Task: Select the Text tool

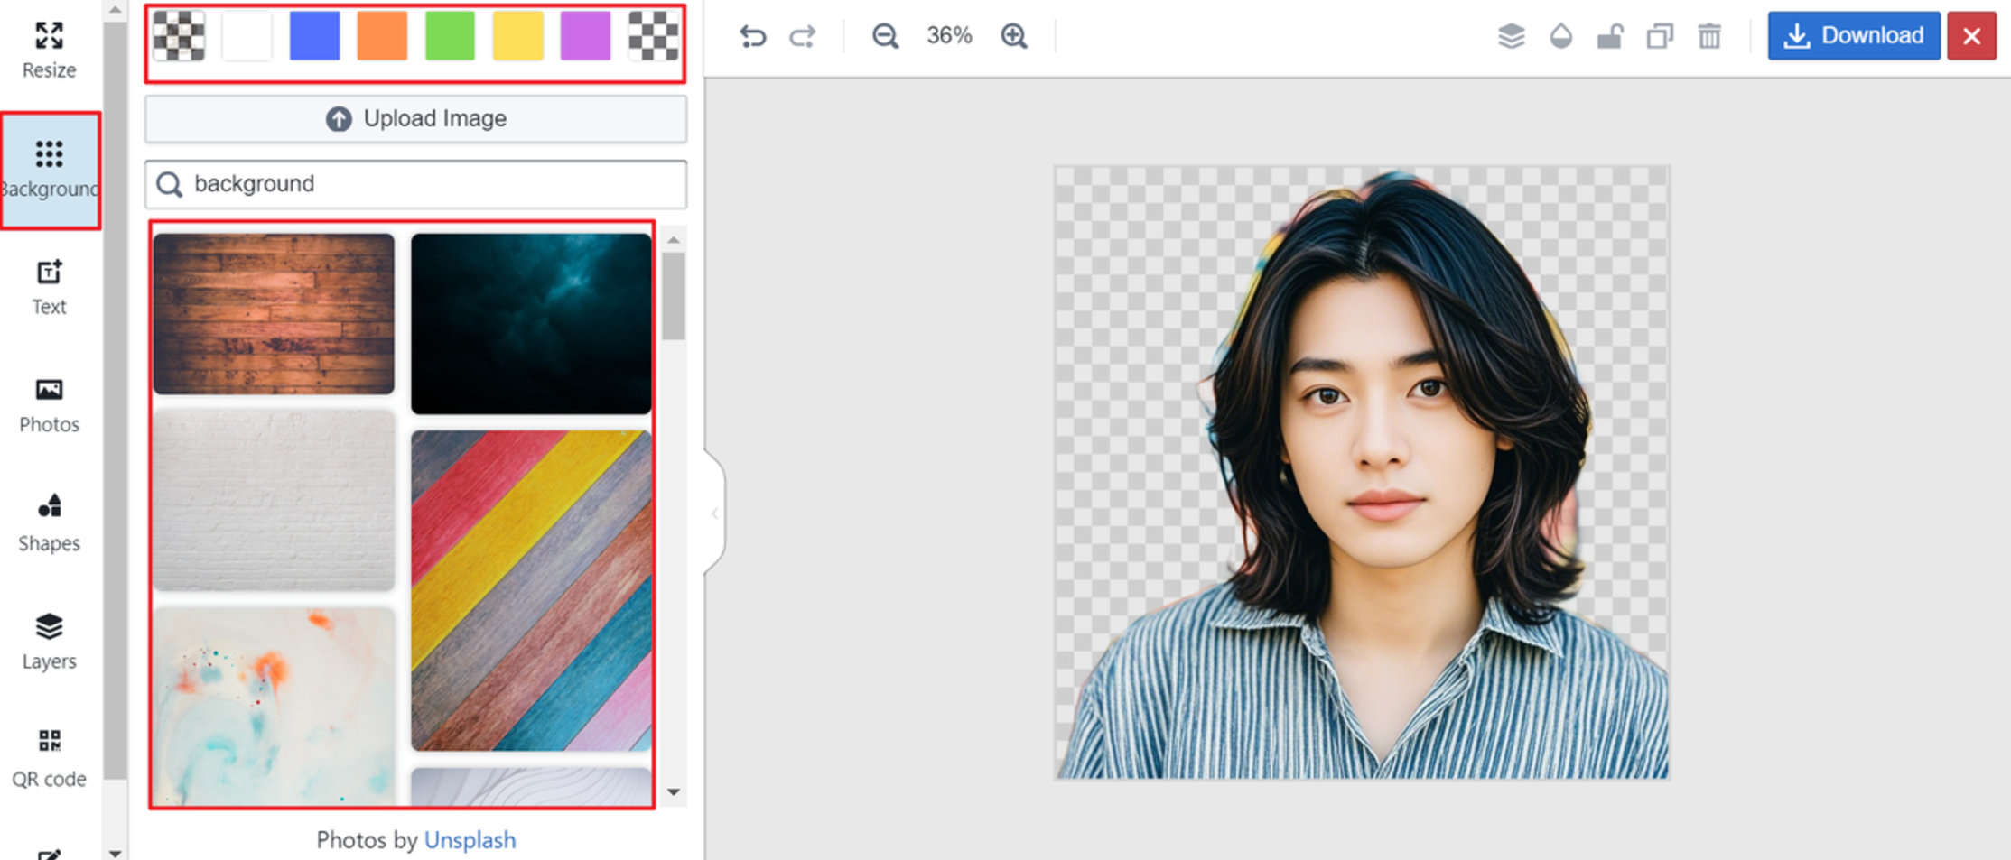Action: tap(49, 287)
